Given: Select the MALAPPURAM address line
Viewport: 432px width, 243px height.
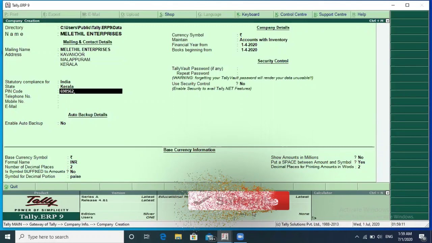Looking at the screenshot, I should pyautogui.click(x=75, y=60).
